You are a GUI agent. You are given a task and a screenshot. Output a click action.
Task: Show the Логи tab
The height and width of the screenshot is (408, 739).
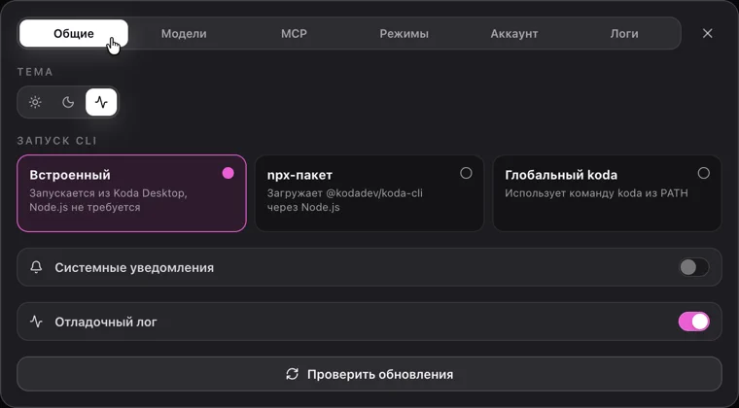click(624, 33)
